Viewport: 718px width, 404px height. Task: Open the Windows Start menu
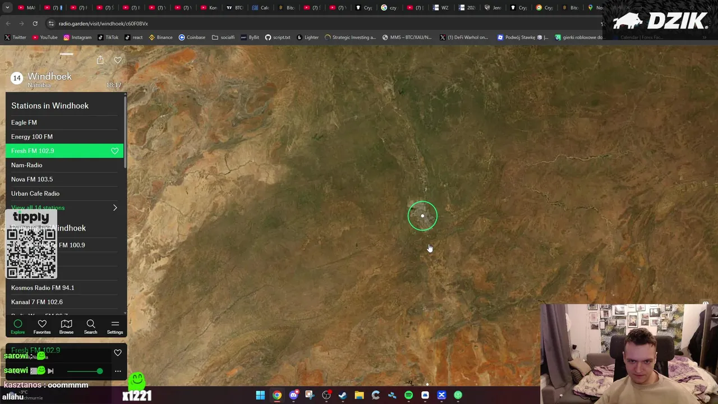click(260, 395)
